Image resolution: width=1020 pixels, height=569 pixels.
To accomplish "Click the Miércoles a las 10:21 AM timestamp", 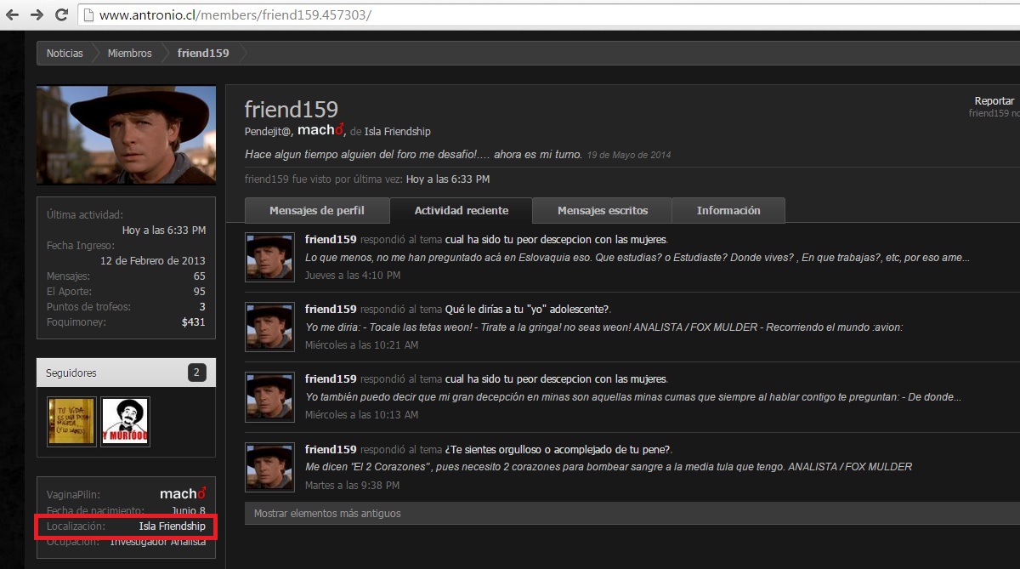I will pos(362,345).
